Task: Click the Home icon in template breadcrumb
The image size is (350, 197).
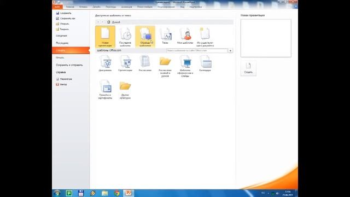Action: coord(109,22)
